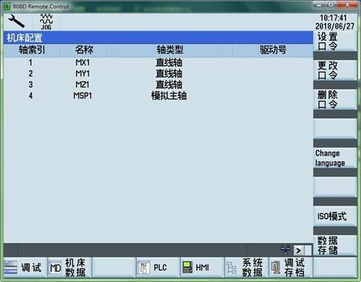Image resolution: width=361 pixels, height=282 pixels.
Task: Click the wrench system icon
Action: point(17,21)
